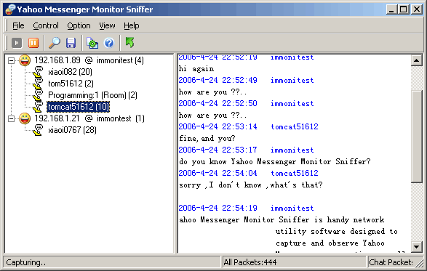Select the xiaoi082 (20) conversation
The image size is (427, 271).
70,72
